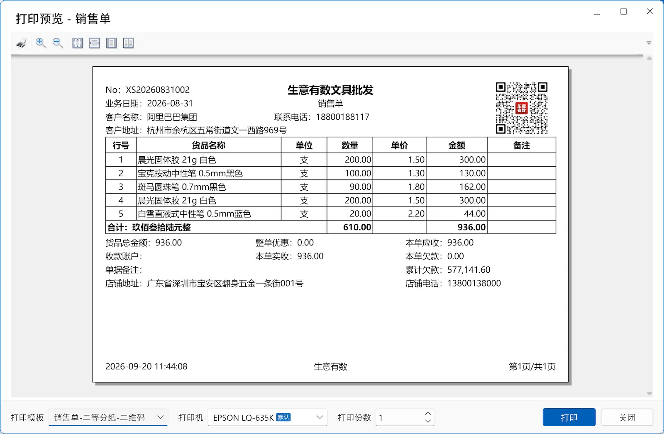Zoom in with the plus magnifier
The image size is (664, 434).
pos(41,43)
